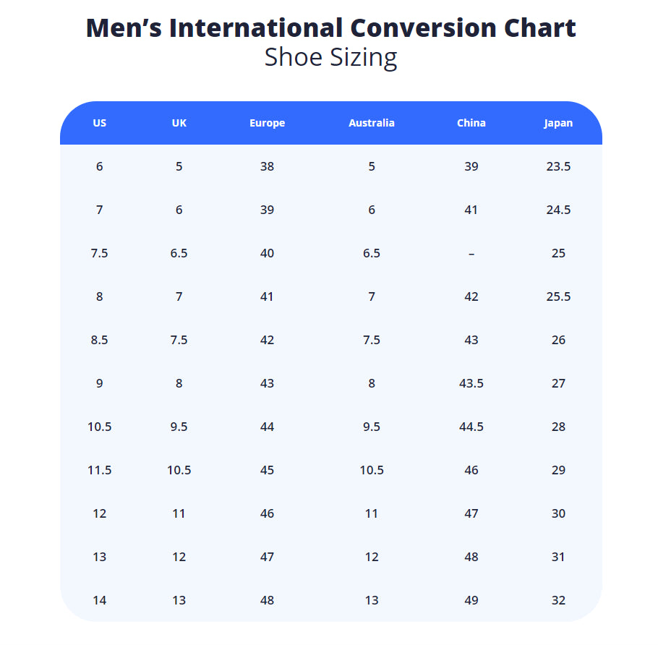This screenshot has width=658, height=645.
Task: Click the Australia column header
Action: pos(372,123)
